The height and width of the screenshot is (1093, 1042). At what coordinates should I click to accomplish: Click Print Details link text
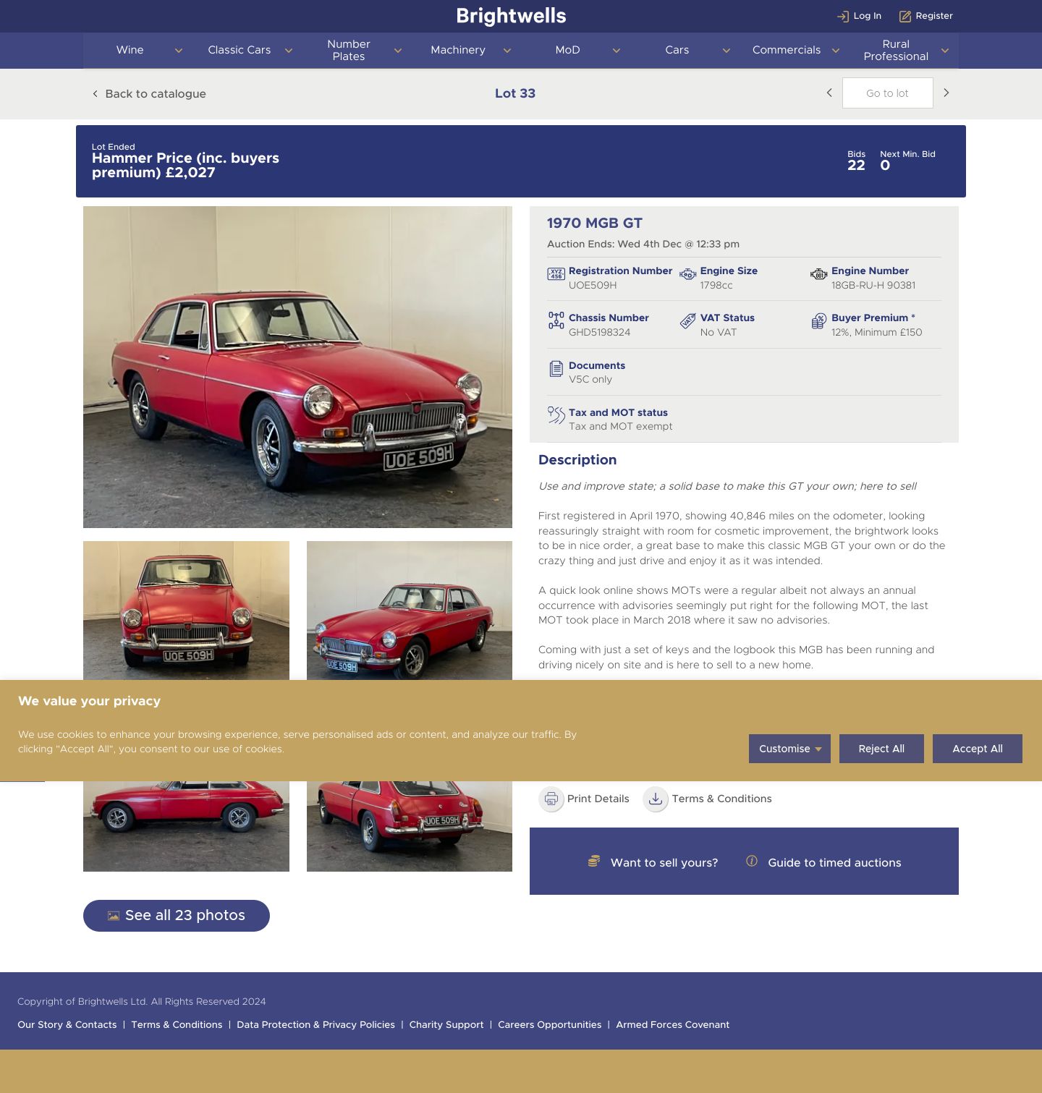click(598, 799)
